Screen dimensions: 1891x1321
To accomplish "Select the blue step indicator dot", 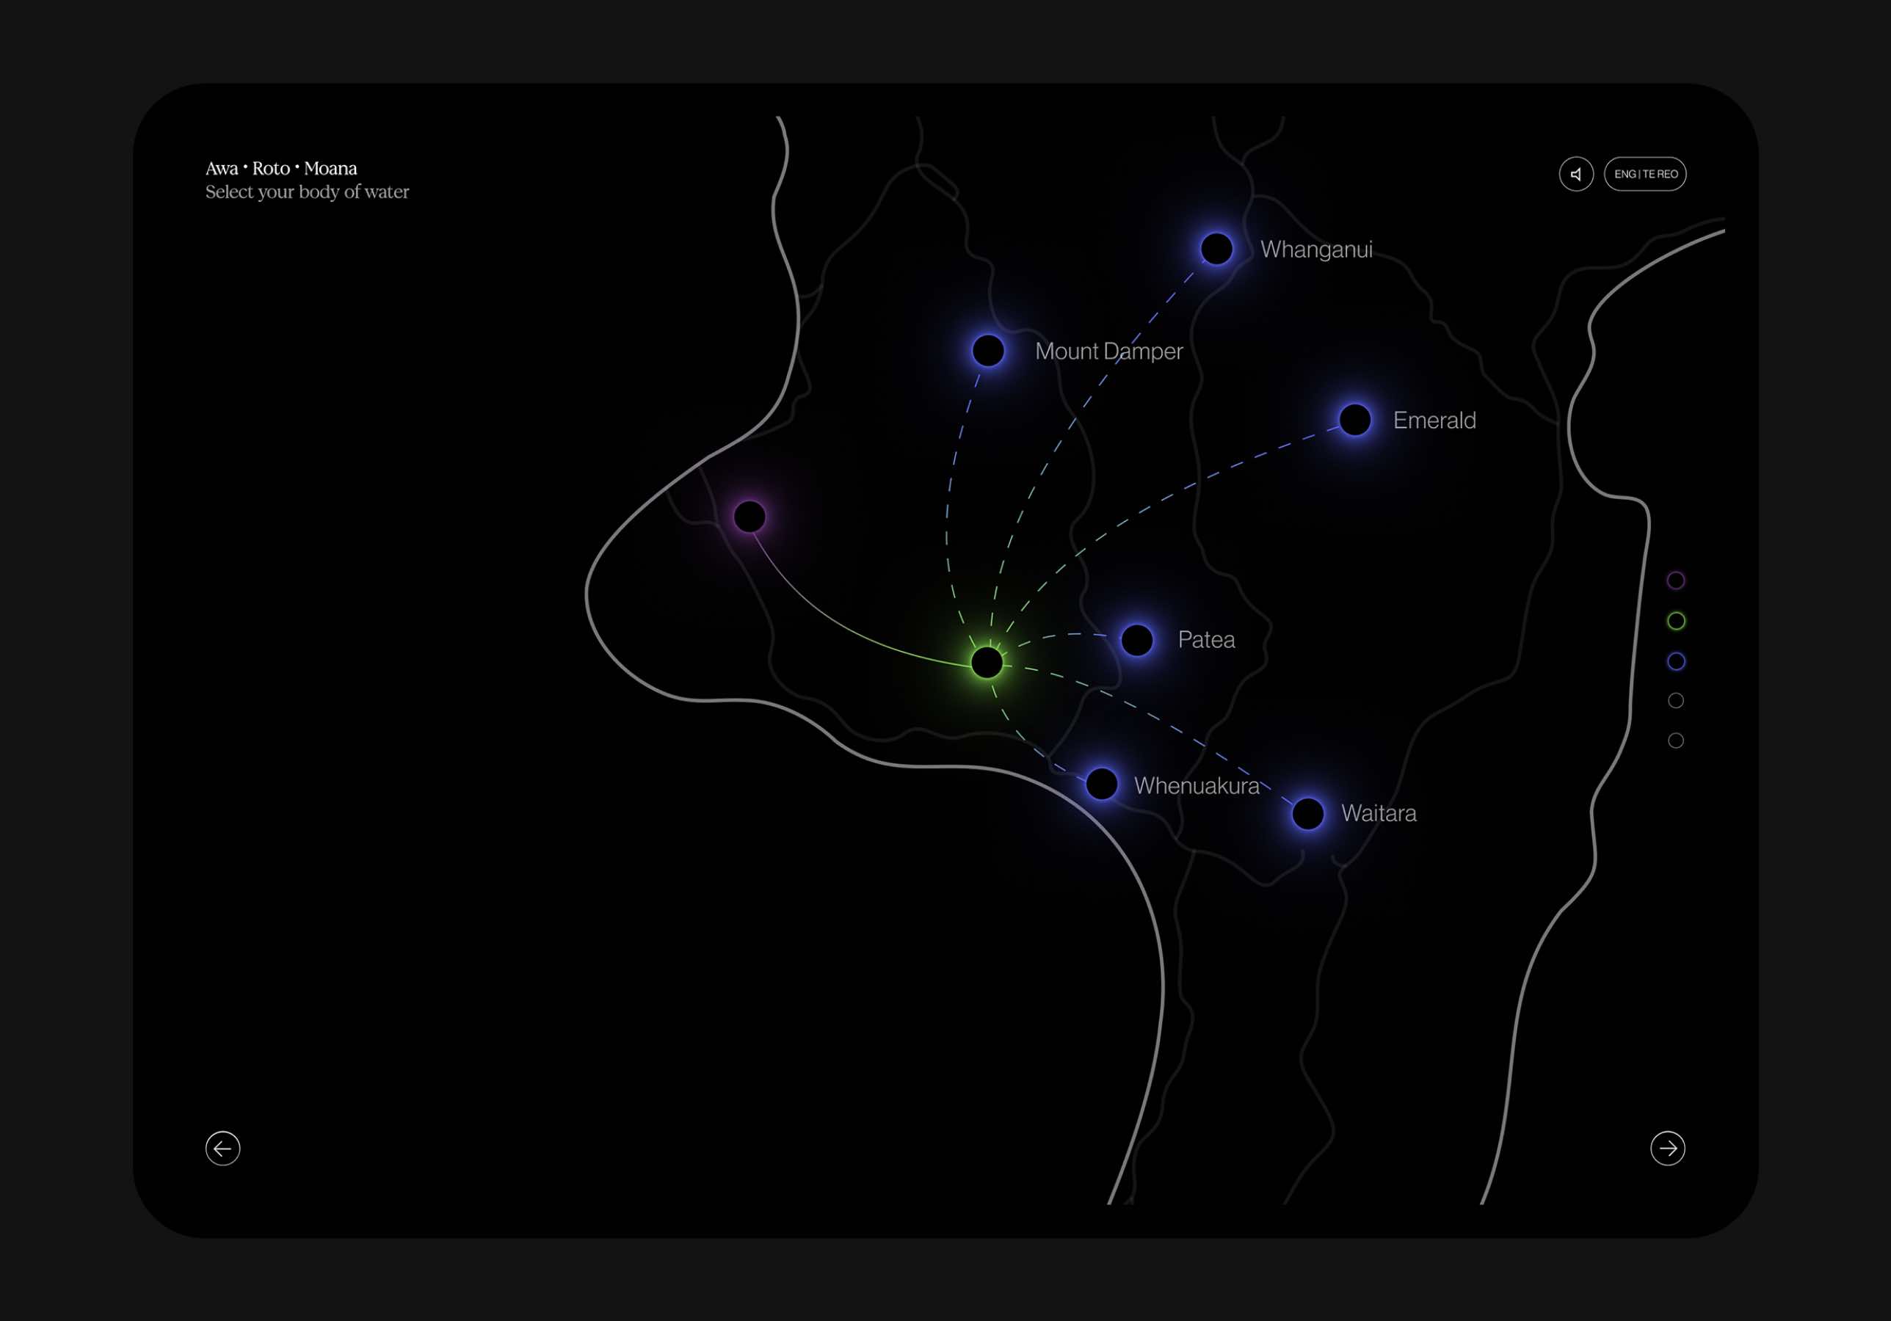I will (1675, 661).
